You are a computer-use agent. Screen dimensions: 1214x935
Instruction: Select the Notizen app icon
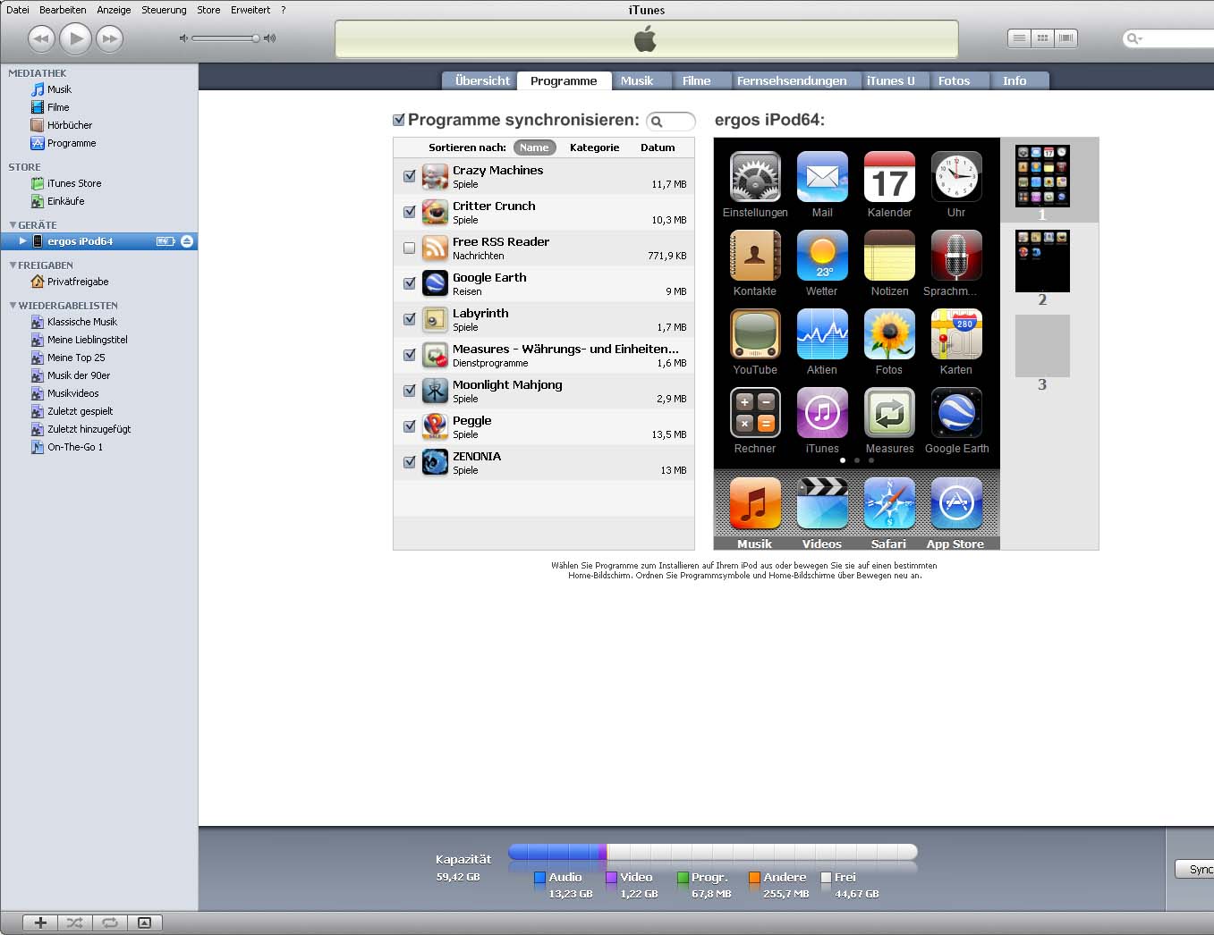click(x=889, y=256)
